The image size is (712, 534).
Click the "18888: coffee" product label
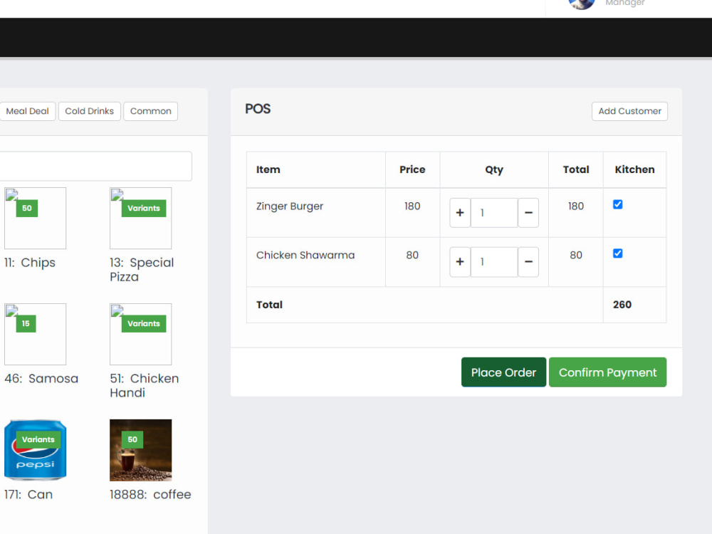pyautogui.click(x=150, y=495)
